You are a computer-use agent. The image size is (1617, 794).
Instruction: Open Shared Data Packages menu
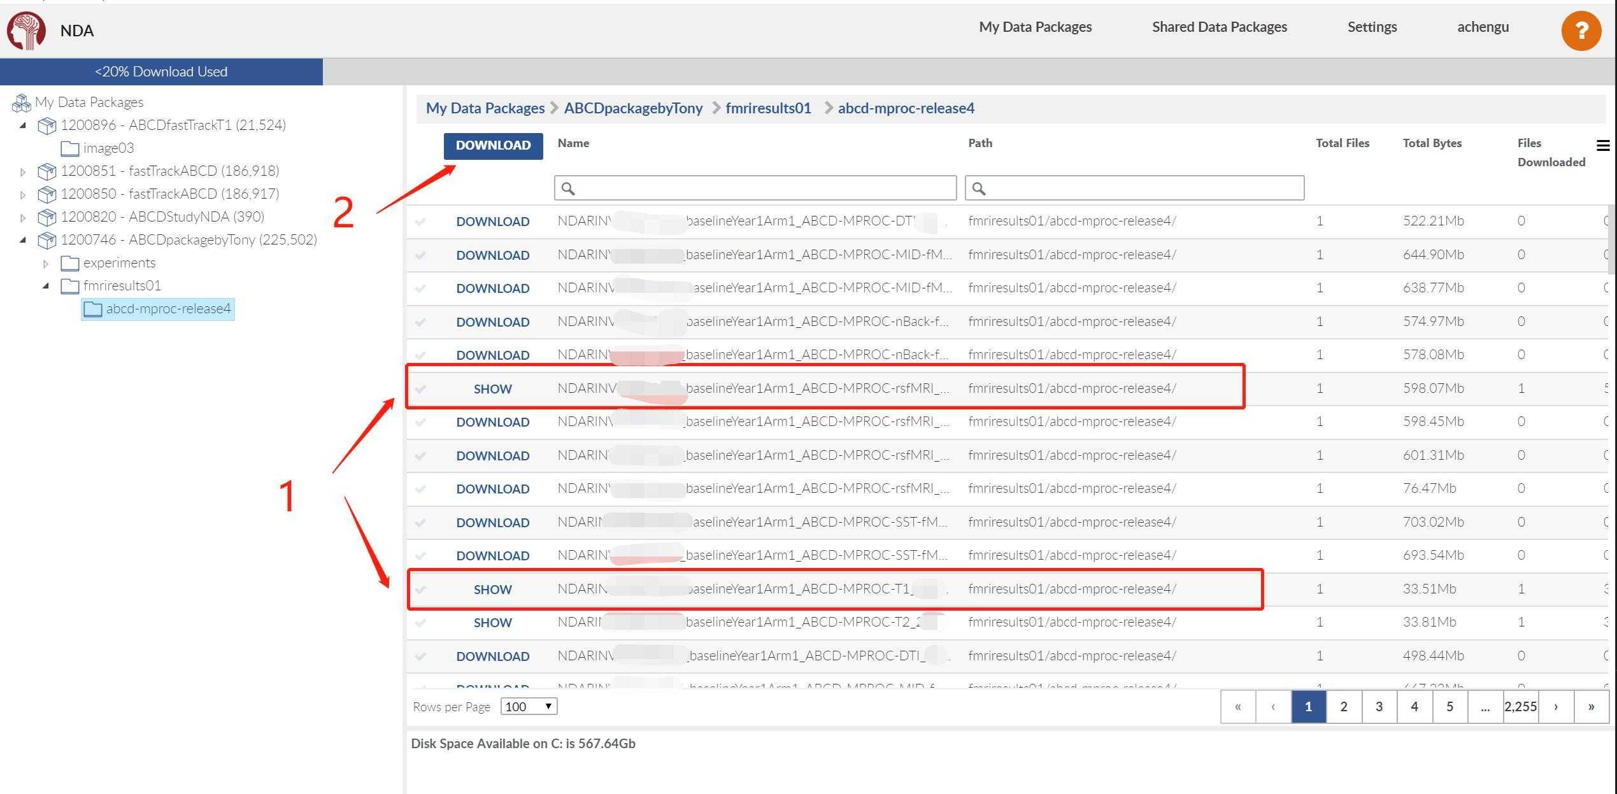click(1219, 27)
